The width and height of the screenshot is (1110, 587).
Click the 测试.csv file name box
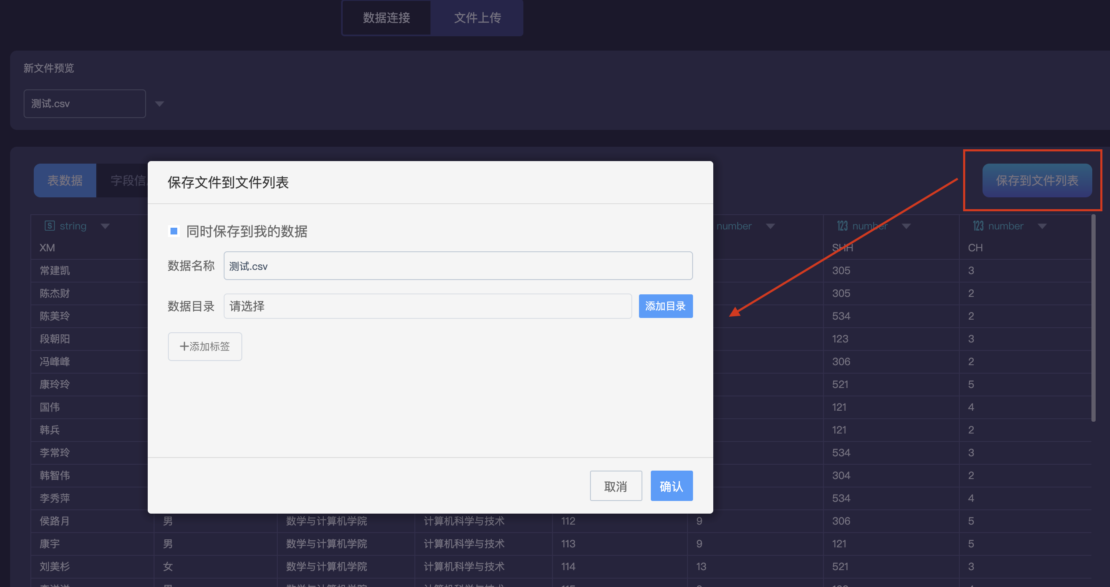84,104
